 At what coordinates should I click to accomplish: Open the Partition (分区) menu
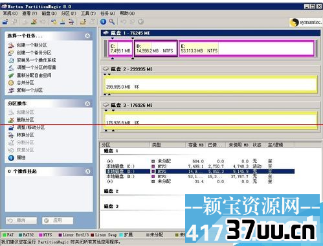click(x=69, y=14)
